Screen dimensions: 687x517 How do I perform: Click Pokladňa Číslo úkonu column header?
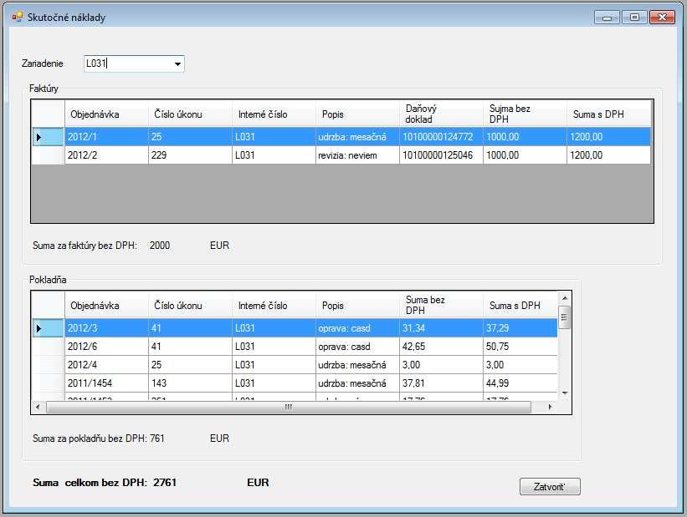(190, 306)
